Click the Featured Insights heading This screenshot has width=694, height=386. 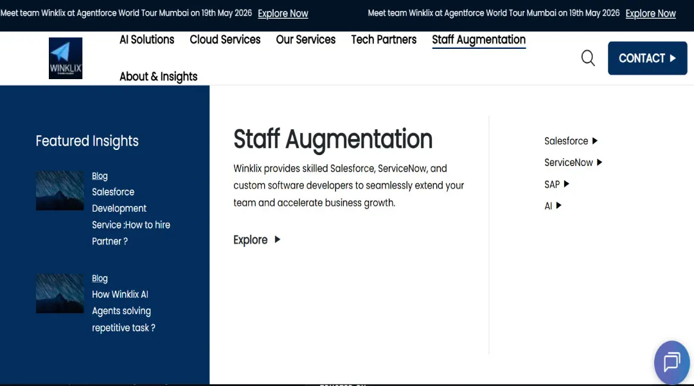[87, 141]
